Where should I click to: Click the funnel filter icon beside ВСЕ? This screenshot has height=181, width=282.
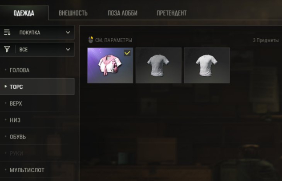tap(7, 49)
